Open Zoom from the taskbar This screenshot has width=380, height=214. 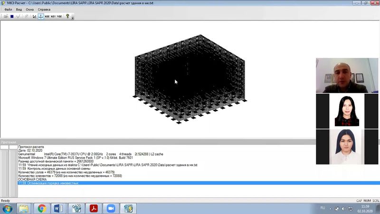point(112,208)
